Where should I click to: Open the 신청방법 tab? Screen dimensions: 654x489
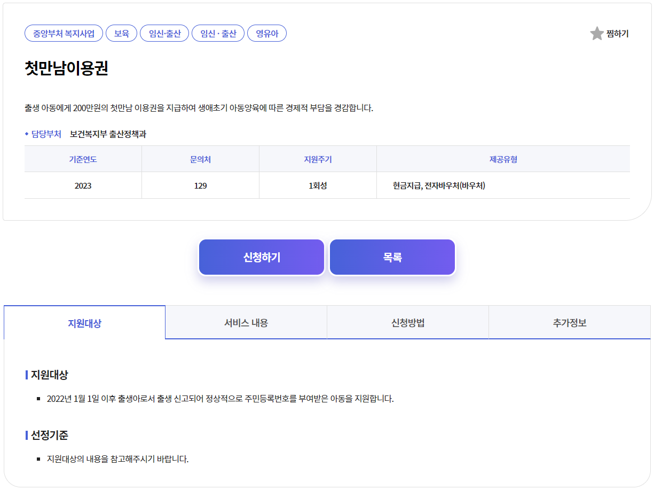(407, 322)
